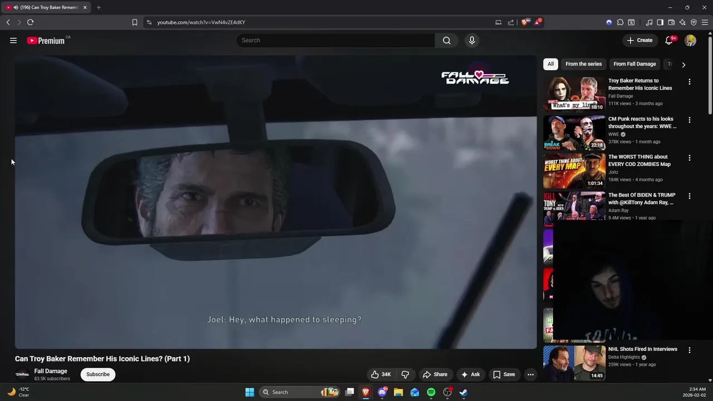Open Windows Start menu
713x401 pixels.
[x=250, y=392]
